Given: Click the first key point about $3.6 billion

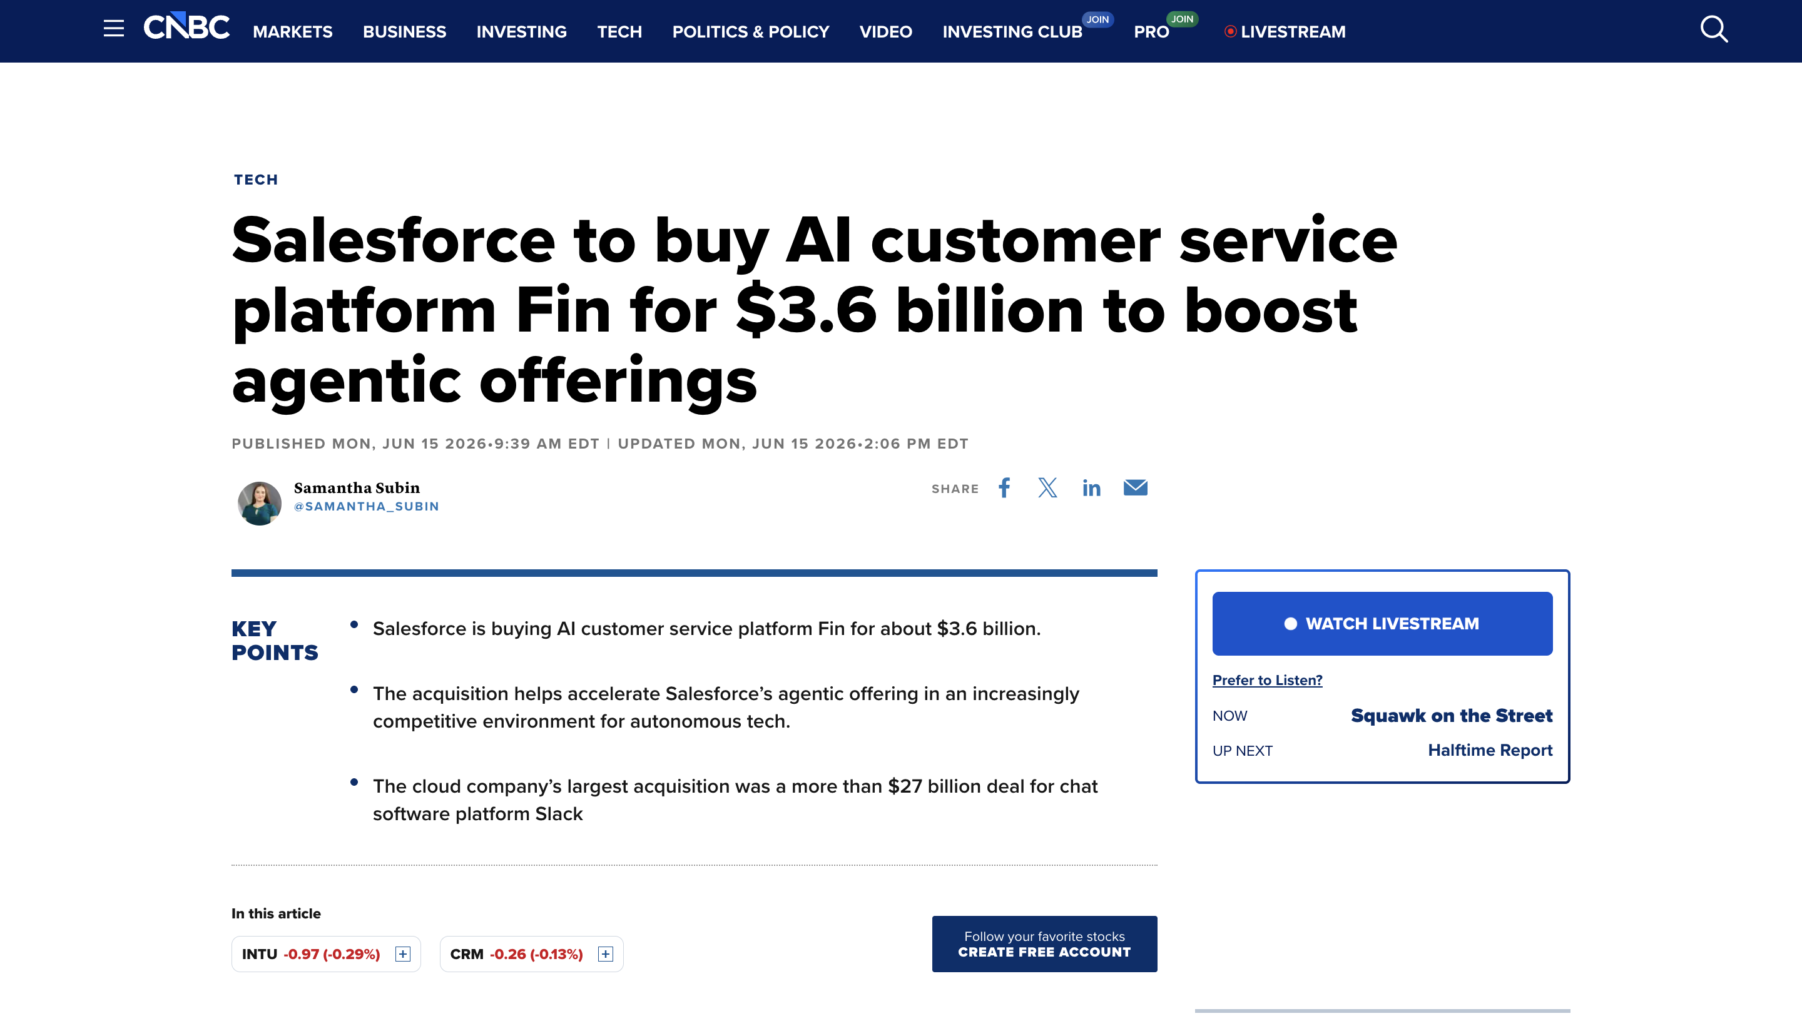Looking at the screenshot, I should [706, 628].
